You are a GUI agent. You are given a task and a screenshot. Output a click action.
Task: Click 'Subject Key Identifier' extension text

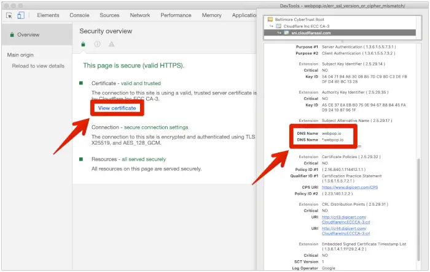click(x=342, y=64)
